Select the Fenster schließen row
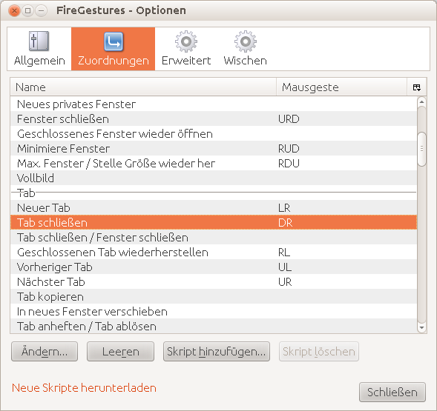Image resolution: width=437 pixels, height=411 pixels. pos(214,118)
